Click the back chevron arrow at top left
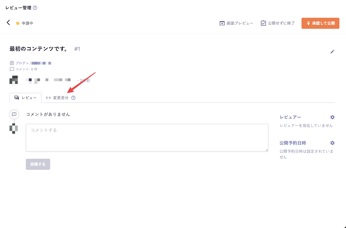 click(x=8, y=23)
